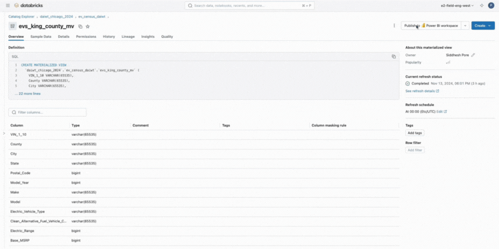Copy the evs_king_county_mv name
The image size is (499, 249).
click(x=80, y=26)
